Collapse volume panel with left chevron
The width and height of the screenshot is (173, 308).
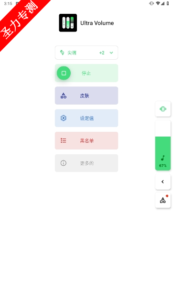tap(163, 182)
